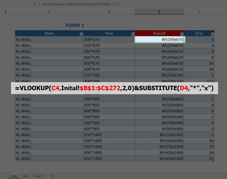This screenshot has width=227, height=179.
Task: Click the Item column header label
Action: click(49, 33)
